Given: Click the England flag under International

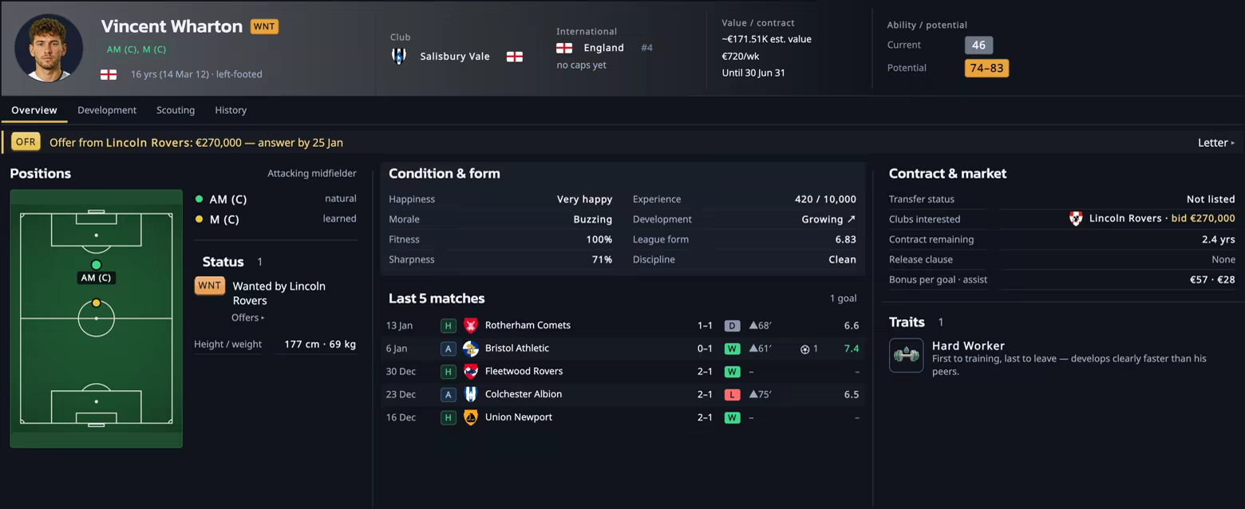Looking at the screenshot, I should point(564,48).
